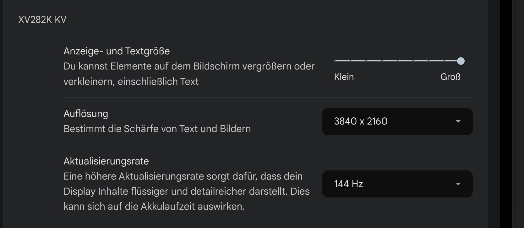Click the resolution description text
524x228 pixels.
[157, 129]
